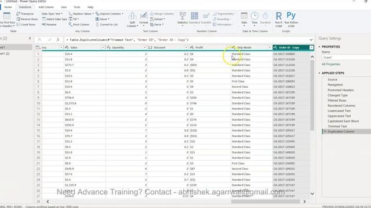This screenshot has width=371, height=208.
Task: Expand the formula bar with the chevron
Action: pyautogui.click(x=311, y=40)
